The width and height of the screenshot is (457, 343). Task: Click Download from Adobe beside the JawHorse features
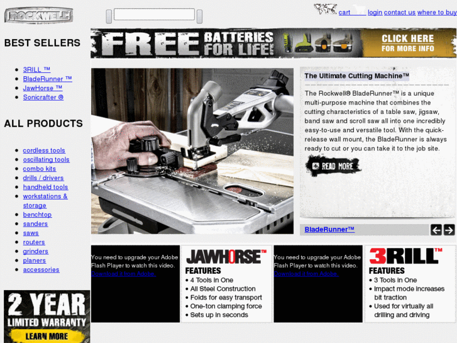point(124,274)
